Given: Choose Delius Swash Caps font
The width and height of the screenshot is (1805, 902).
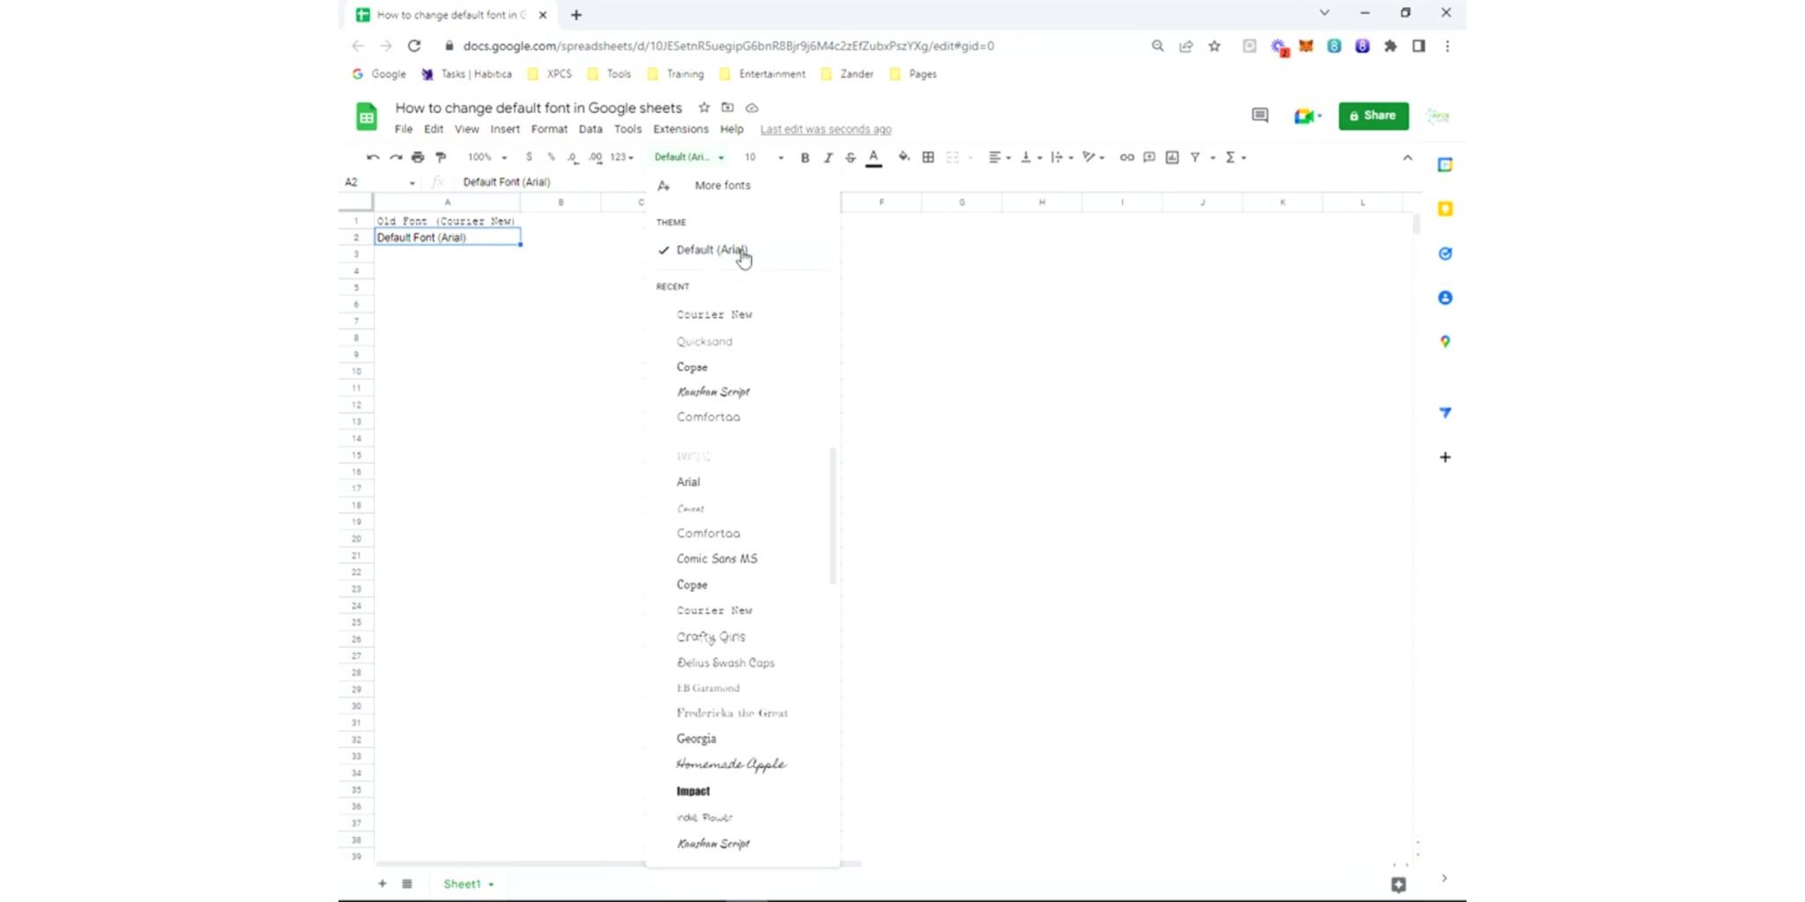Looking at the screenshot, I should (x=725, y=662).
